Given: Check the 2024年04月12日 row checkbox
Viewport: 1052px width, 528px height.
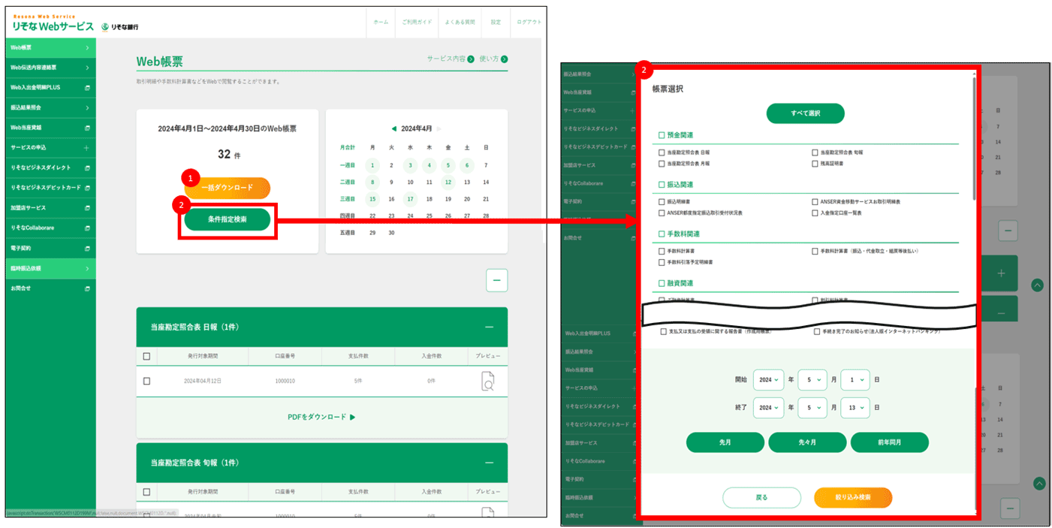Looking at the screenshot, I should tap(146, 381).
